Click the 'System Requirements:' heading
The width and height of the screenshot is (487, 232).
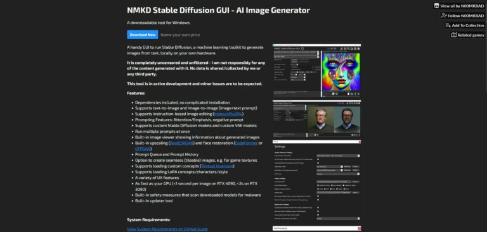148,219
